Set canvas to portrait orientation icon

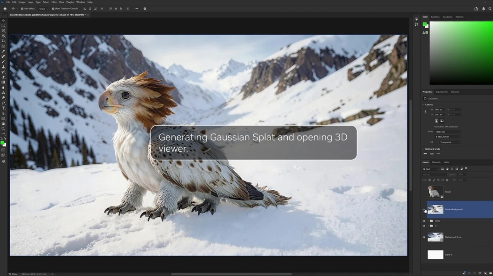coord(436,121)
